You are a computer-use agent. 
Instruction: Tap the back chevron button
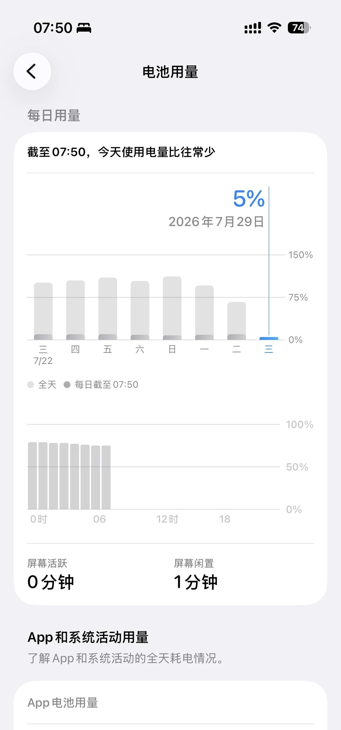(x=32, y=71)
